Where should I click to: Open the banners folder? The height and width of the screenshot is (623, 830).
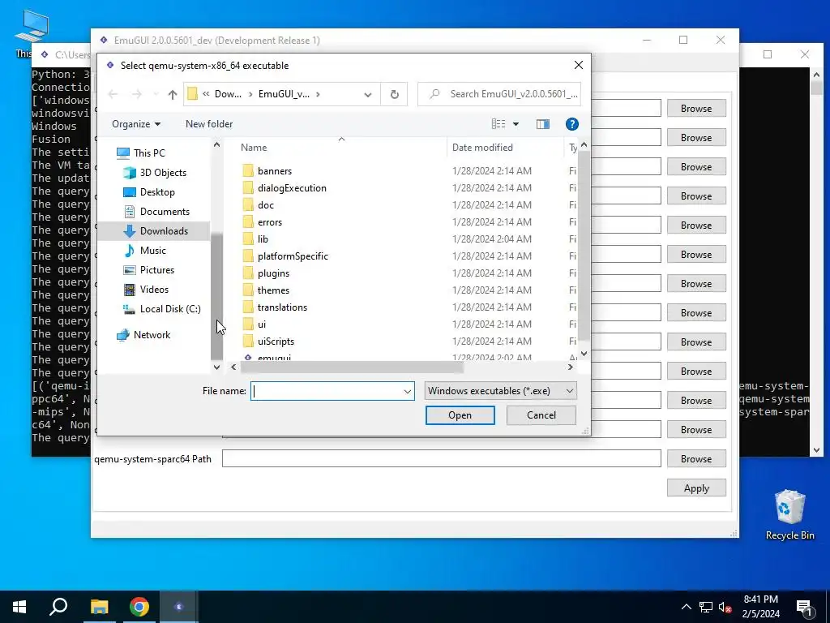(274, 171)
